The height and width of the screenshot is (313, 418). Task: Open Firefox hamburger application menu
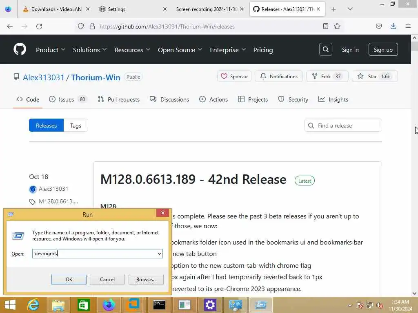(408, 26)
